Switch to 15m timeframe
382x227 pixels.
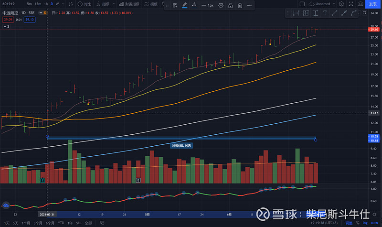38,4
